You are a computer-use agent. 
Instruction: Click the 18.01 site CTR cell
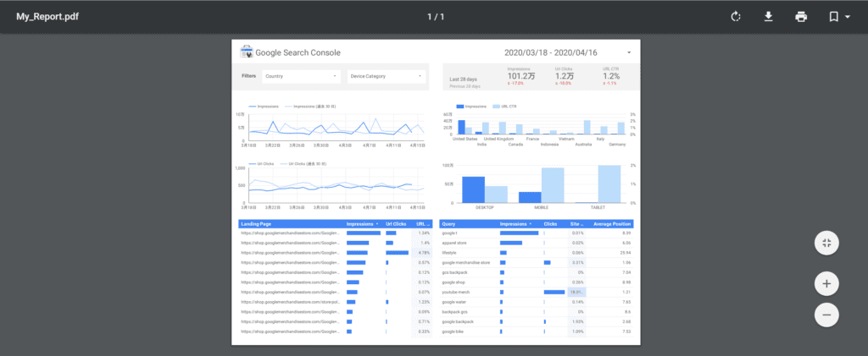click(x=576, y=292)
